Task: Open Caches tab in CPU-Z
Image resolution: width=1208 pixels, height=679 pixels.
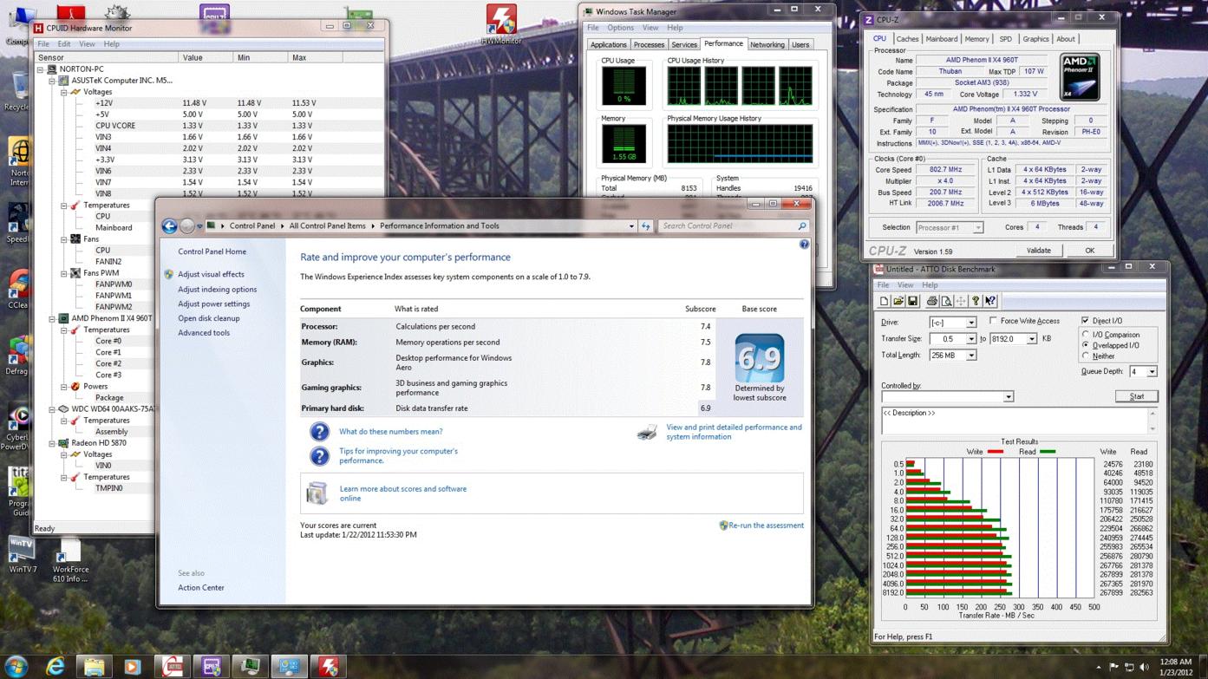Action: [x=907, y=39]
